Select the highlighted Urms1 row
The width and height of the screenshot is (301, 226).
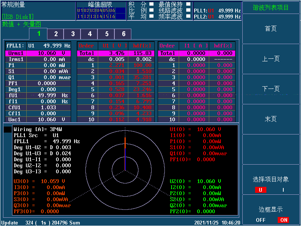coord(38,53)
